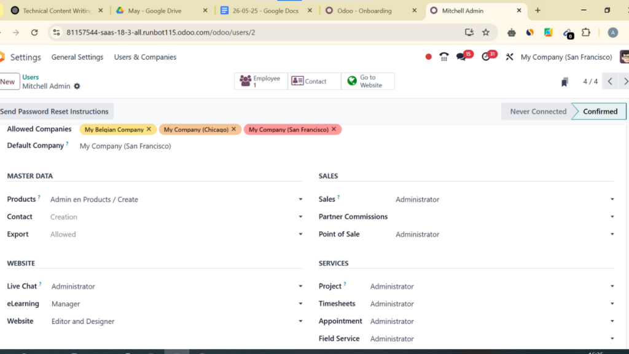Click the forward navigation arrow in browser

[15, 33]
